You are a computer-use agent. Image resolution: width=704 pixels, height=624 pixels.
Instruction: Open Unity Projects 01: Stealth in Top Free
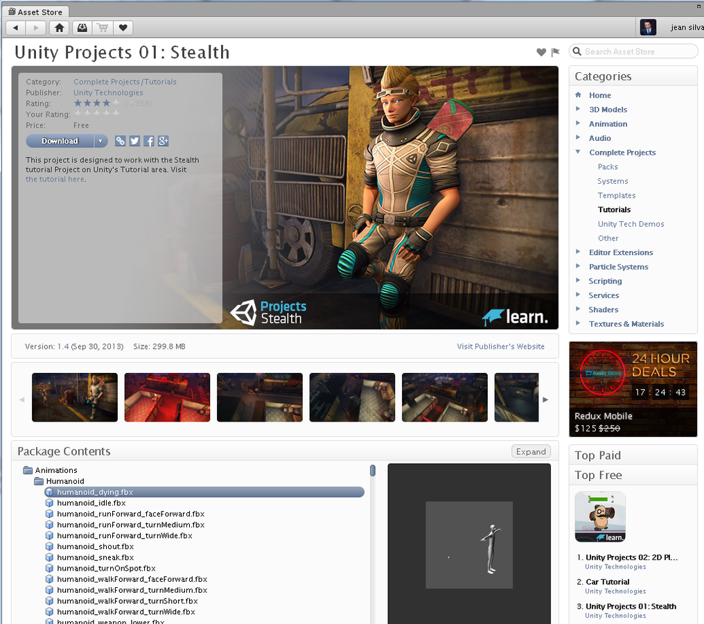coord(631,607)
